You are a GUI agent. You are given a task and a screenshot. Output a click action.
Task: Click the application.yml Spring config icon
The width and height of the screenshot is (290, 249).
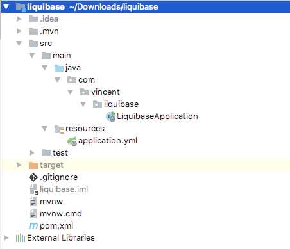click(x=72, y=141)
